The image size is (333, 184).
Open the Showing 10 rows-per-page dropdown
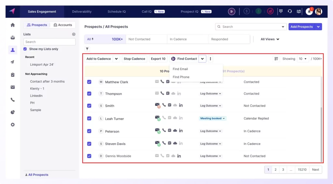click(x=303, y=59)
